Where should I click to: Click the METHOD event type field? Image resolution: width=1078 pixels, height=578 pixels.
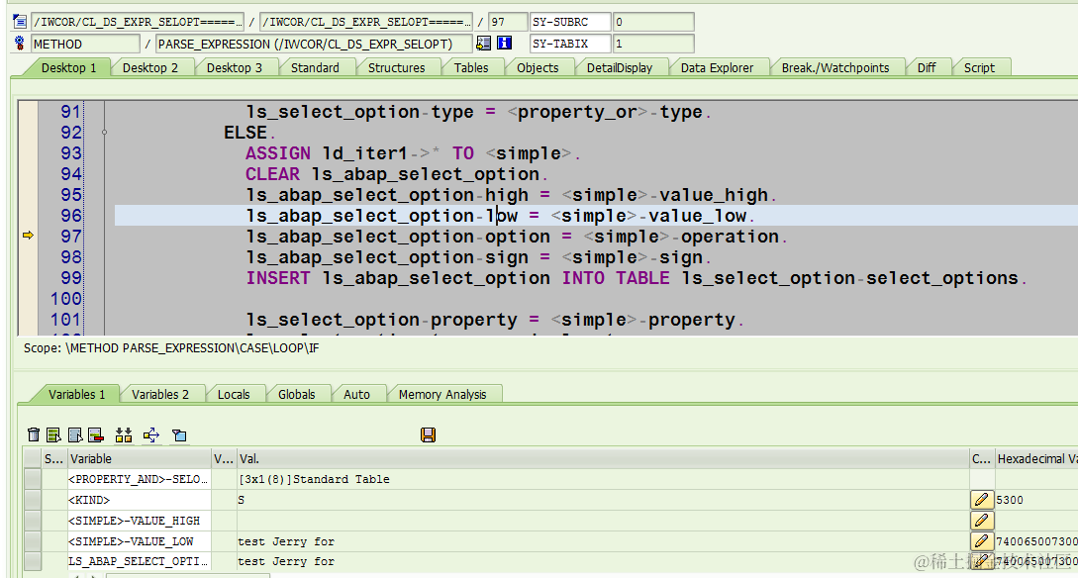[x=85, y=44]
